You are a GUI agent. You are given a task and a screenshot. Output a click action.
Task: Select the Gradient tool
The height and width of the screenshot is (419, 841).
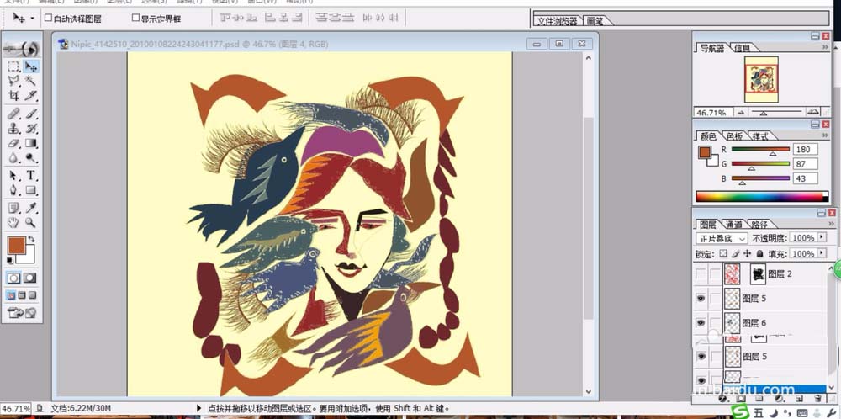(x=30, y=143)
